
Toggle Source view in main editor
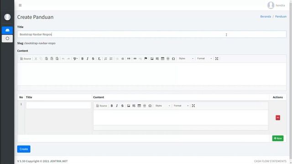click(x=26, y=59)
